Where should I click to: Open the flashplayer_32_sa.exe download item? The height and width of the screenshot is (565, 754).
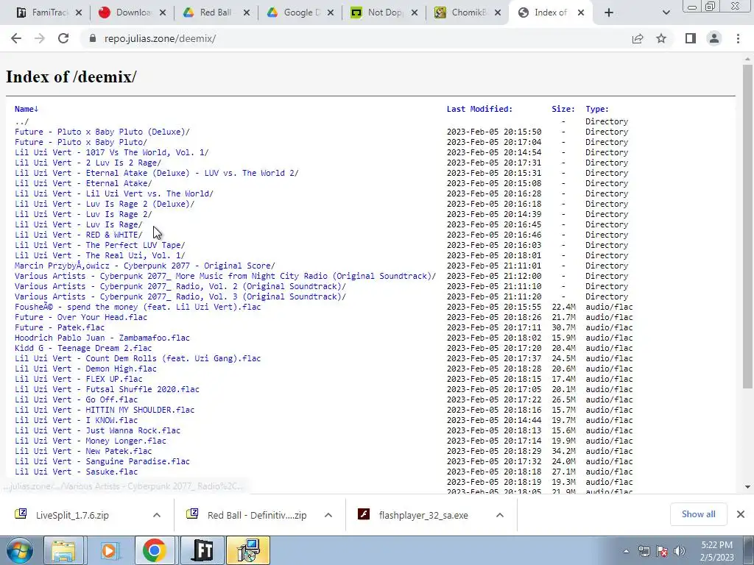click(423, 515)
